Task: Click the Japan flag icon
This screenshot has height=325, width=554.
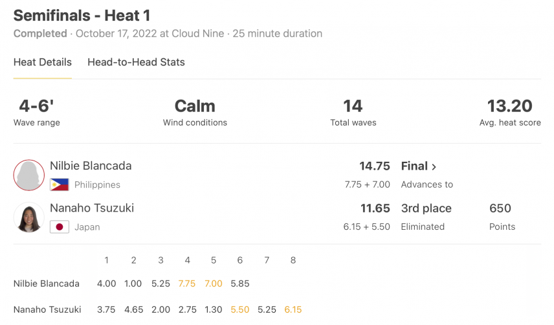Action: click(60, 227)
